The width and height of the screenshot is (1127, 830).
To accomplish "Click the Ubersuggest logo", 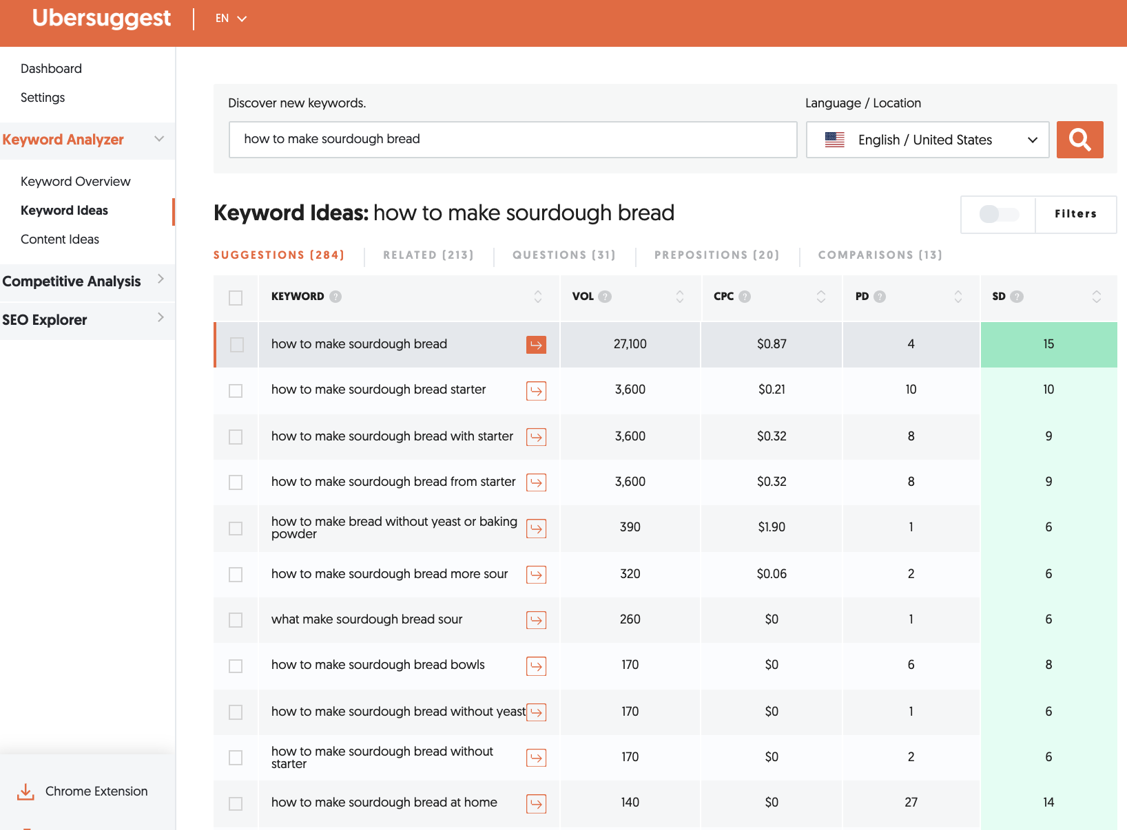I will click(x=101, y=19).
